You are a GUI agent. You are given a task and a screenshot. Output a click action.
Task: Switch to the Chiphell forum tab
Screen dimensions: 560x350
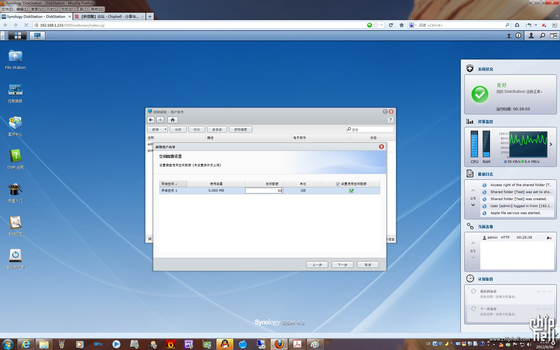(109, 17)
